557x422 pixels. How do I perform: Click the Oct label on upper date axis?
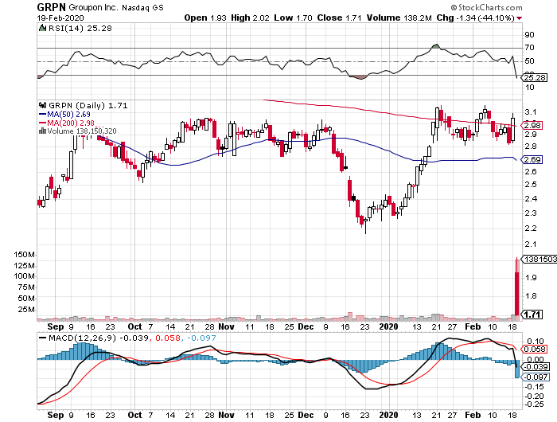tap(134, 326)
